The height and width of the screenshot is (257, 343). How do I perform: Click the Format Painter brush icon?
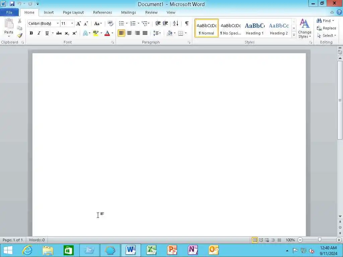click(x=20, y=35)
